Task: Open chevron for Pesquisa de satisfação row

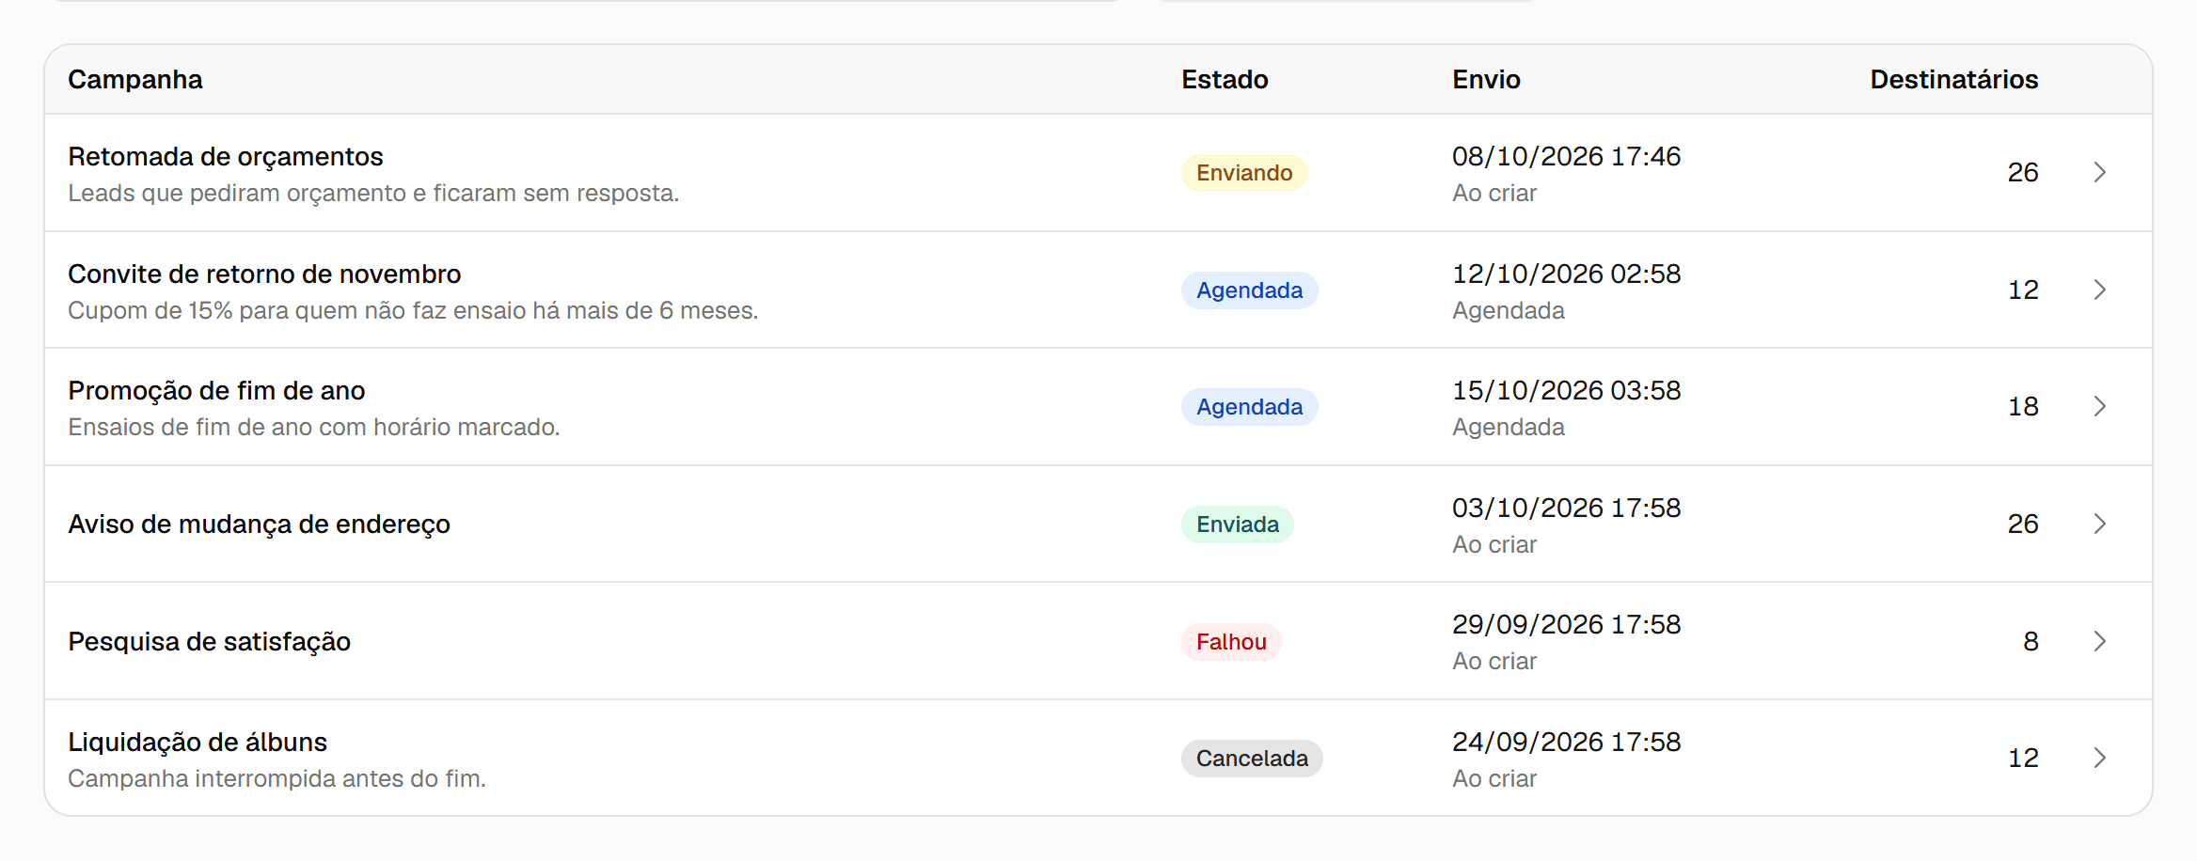Action: click(2099, 641)
